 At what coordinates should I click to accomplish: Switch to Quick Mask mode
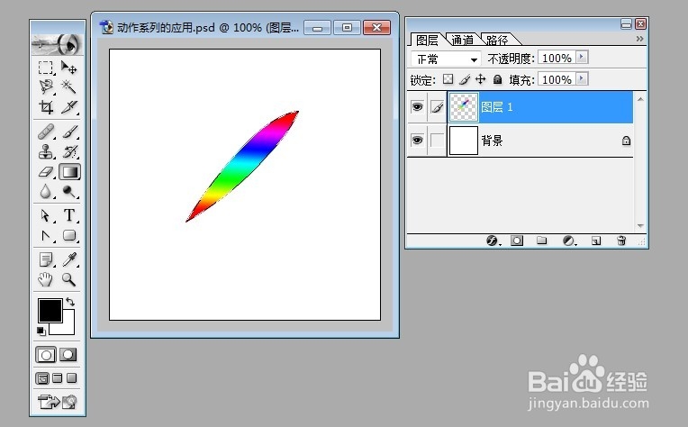(68, 355)
